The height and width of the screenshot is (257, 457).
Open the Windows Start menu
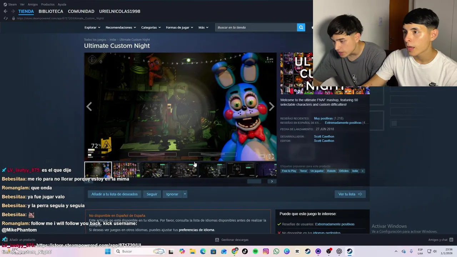click(107, 251)
